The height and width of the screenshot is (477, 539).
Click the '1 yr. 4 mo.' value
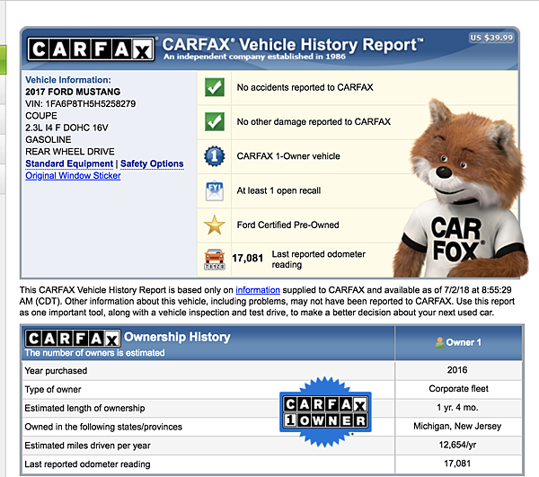(x=457, y=408)
